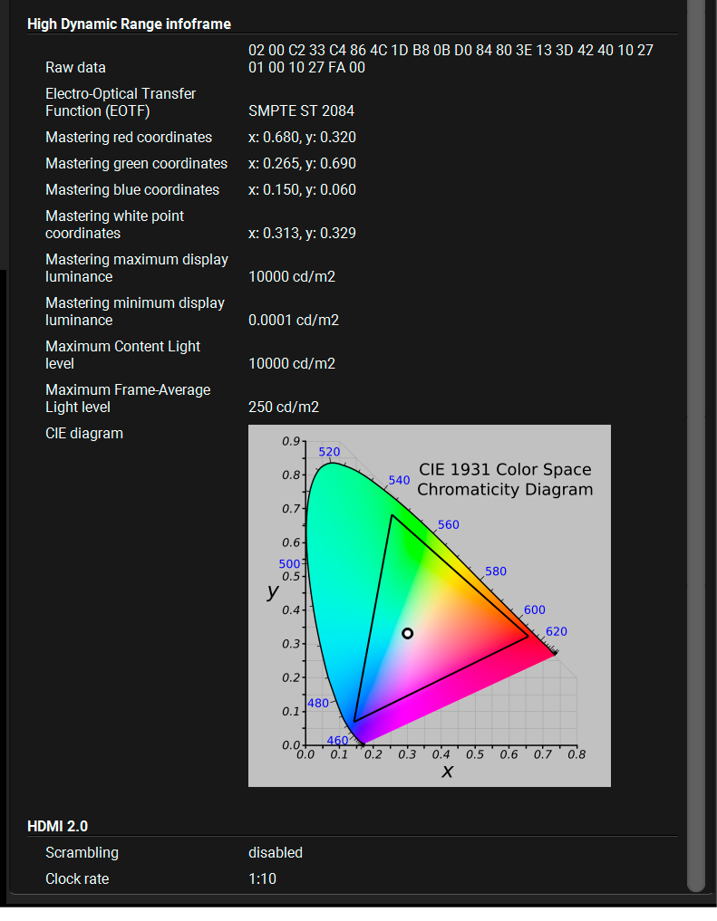Click the Clock rate value '1:10'
The image size is (717, 921).
click(262, 878)
